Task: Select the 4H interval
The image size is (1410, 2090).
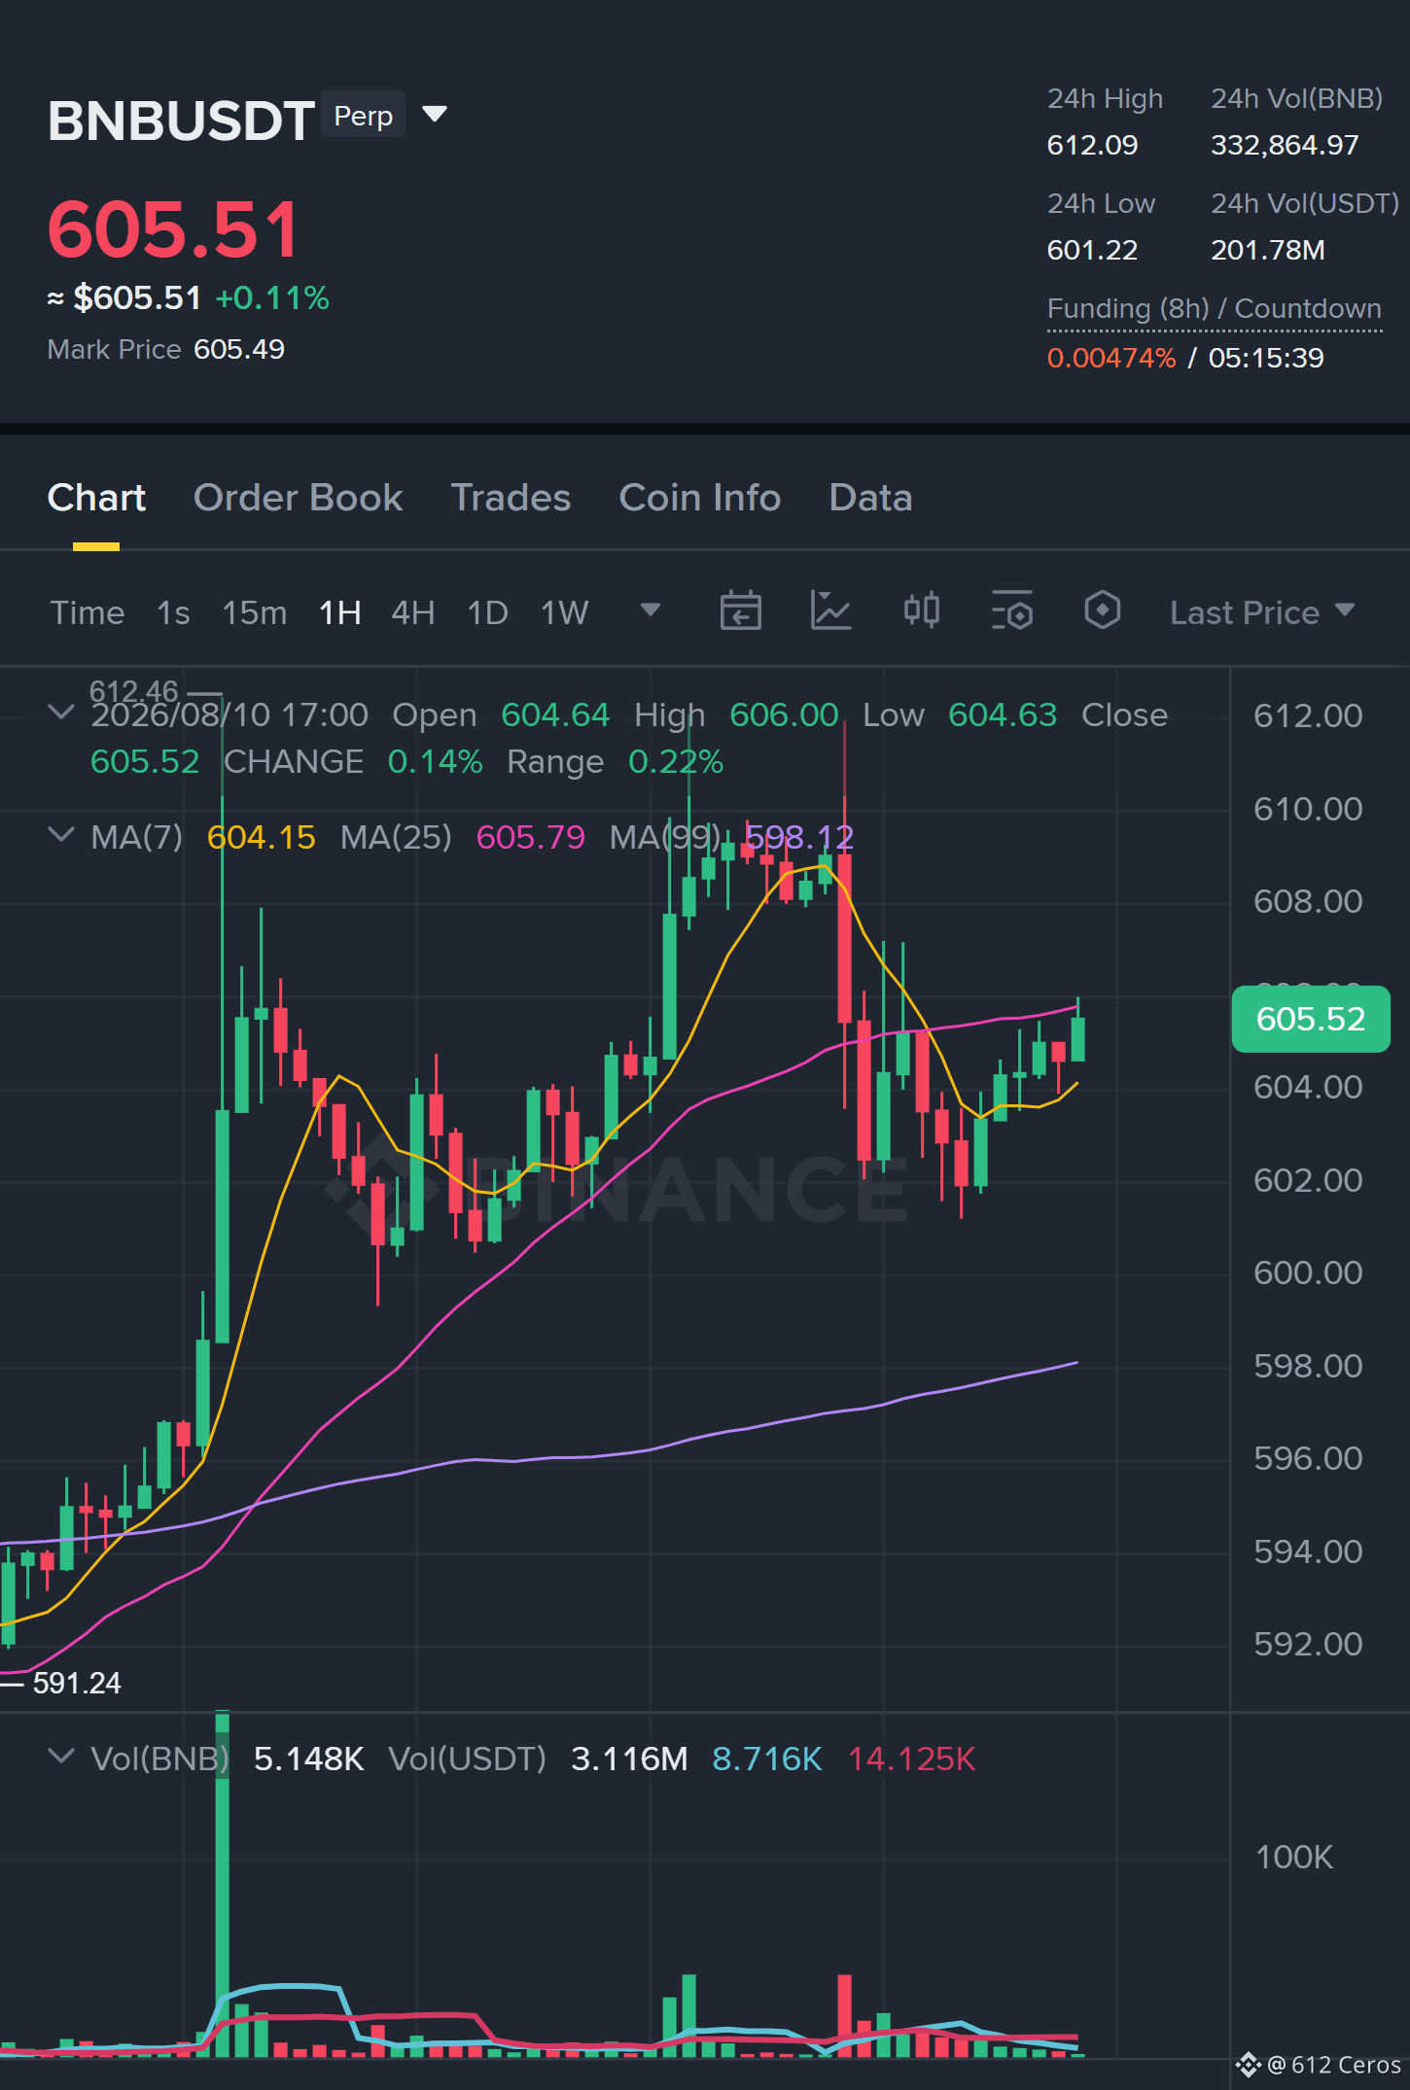Action: coord(413,612)
